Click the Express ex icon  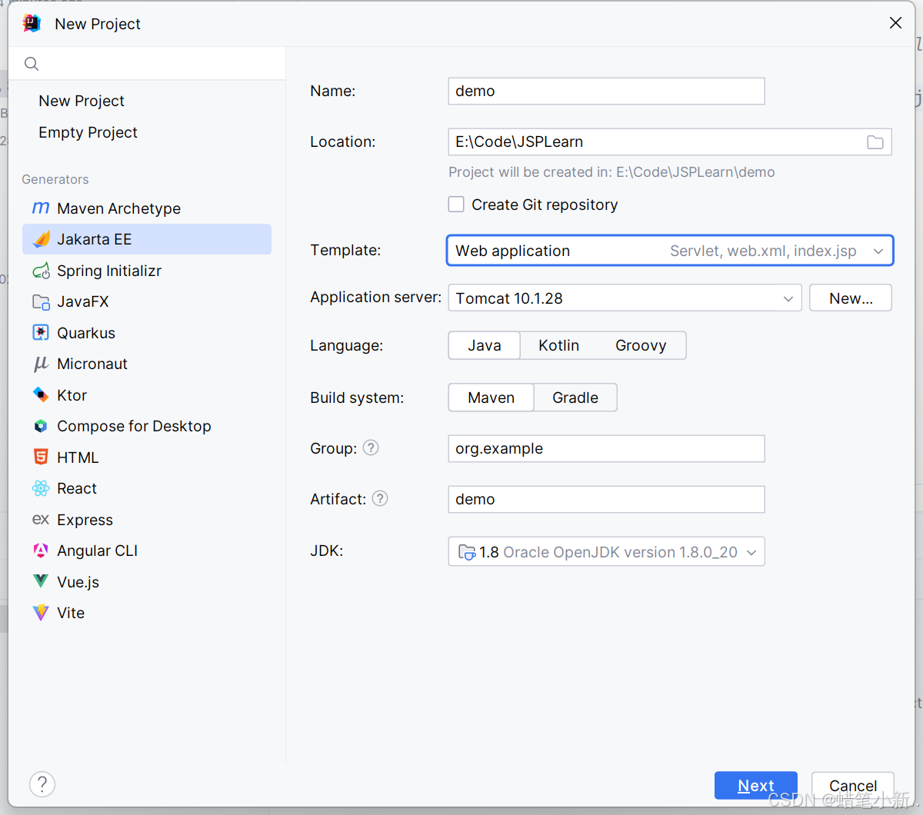click(41, 520)
